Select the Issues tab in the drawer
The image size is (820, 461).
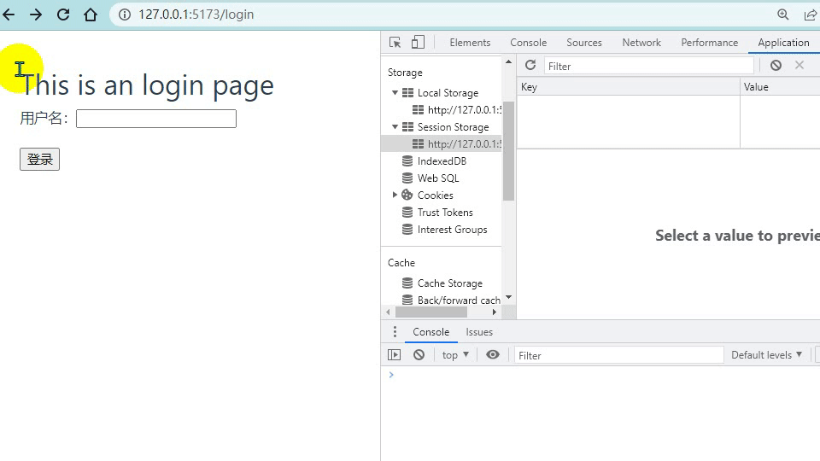tap(479, 332)
